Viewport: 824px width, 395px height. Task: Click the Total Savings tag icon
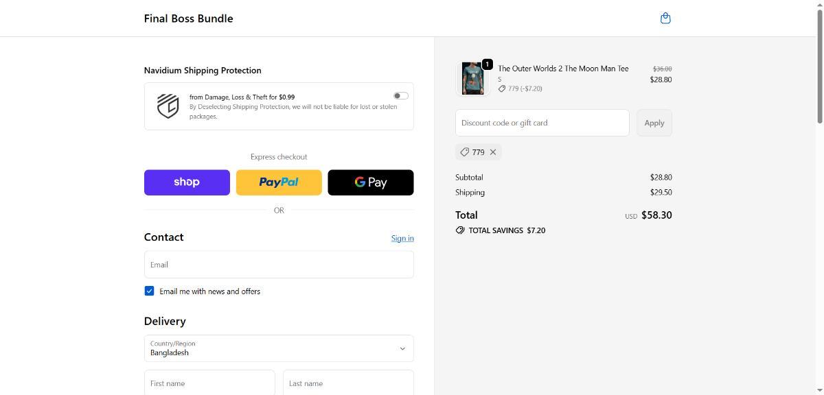click(460, 230)
